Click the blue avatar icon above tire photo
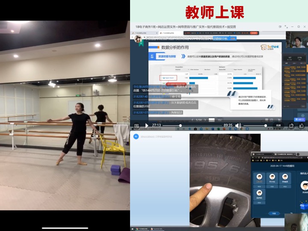The width and height of the screenshot is (308, 231). [x=136, y=136]
